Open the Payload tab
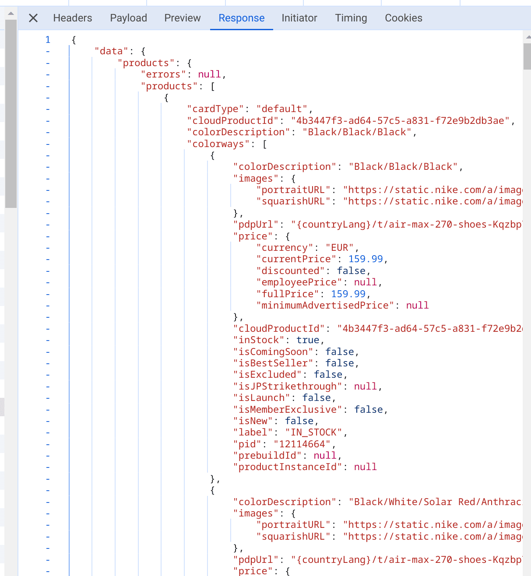Image resolution: width=531 pixels, height=576 pixels. click(128, 18)
